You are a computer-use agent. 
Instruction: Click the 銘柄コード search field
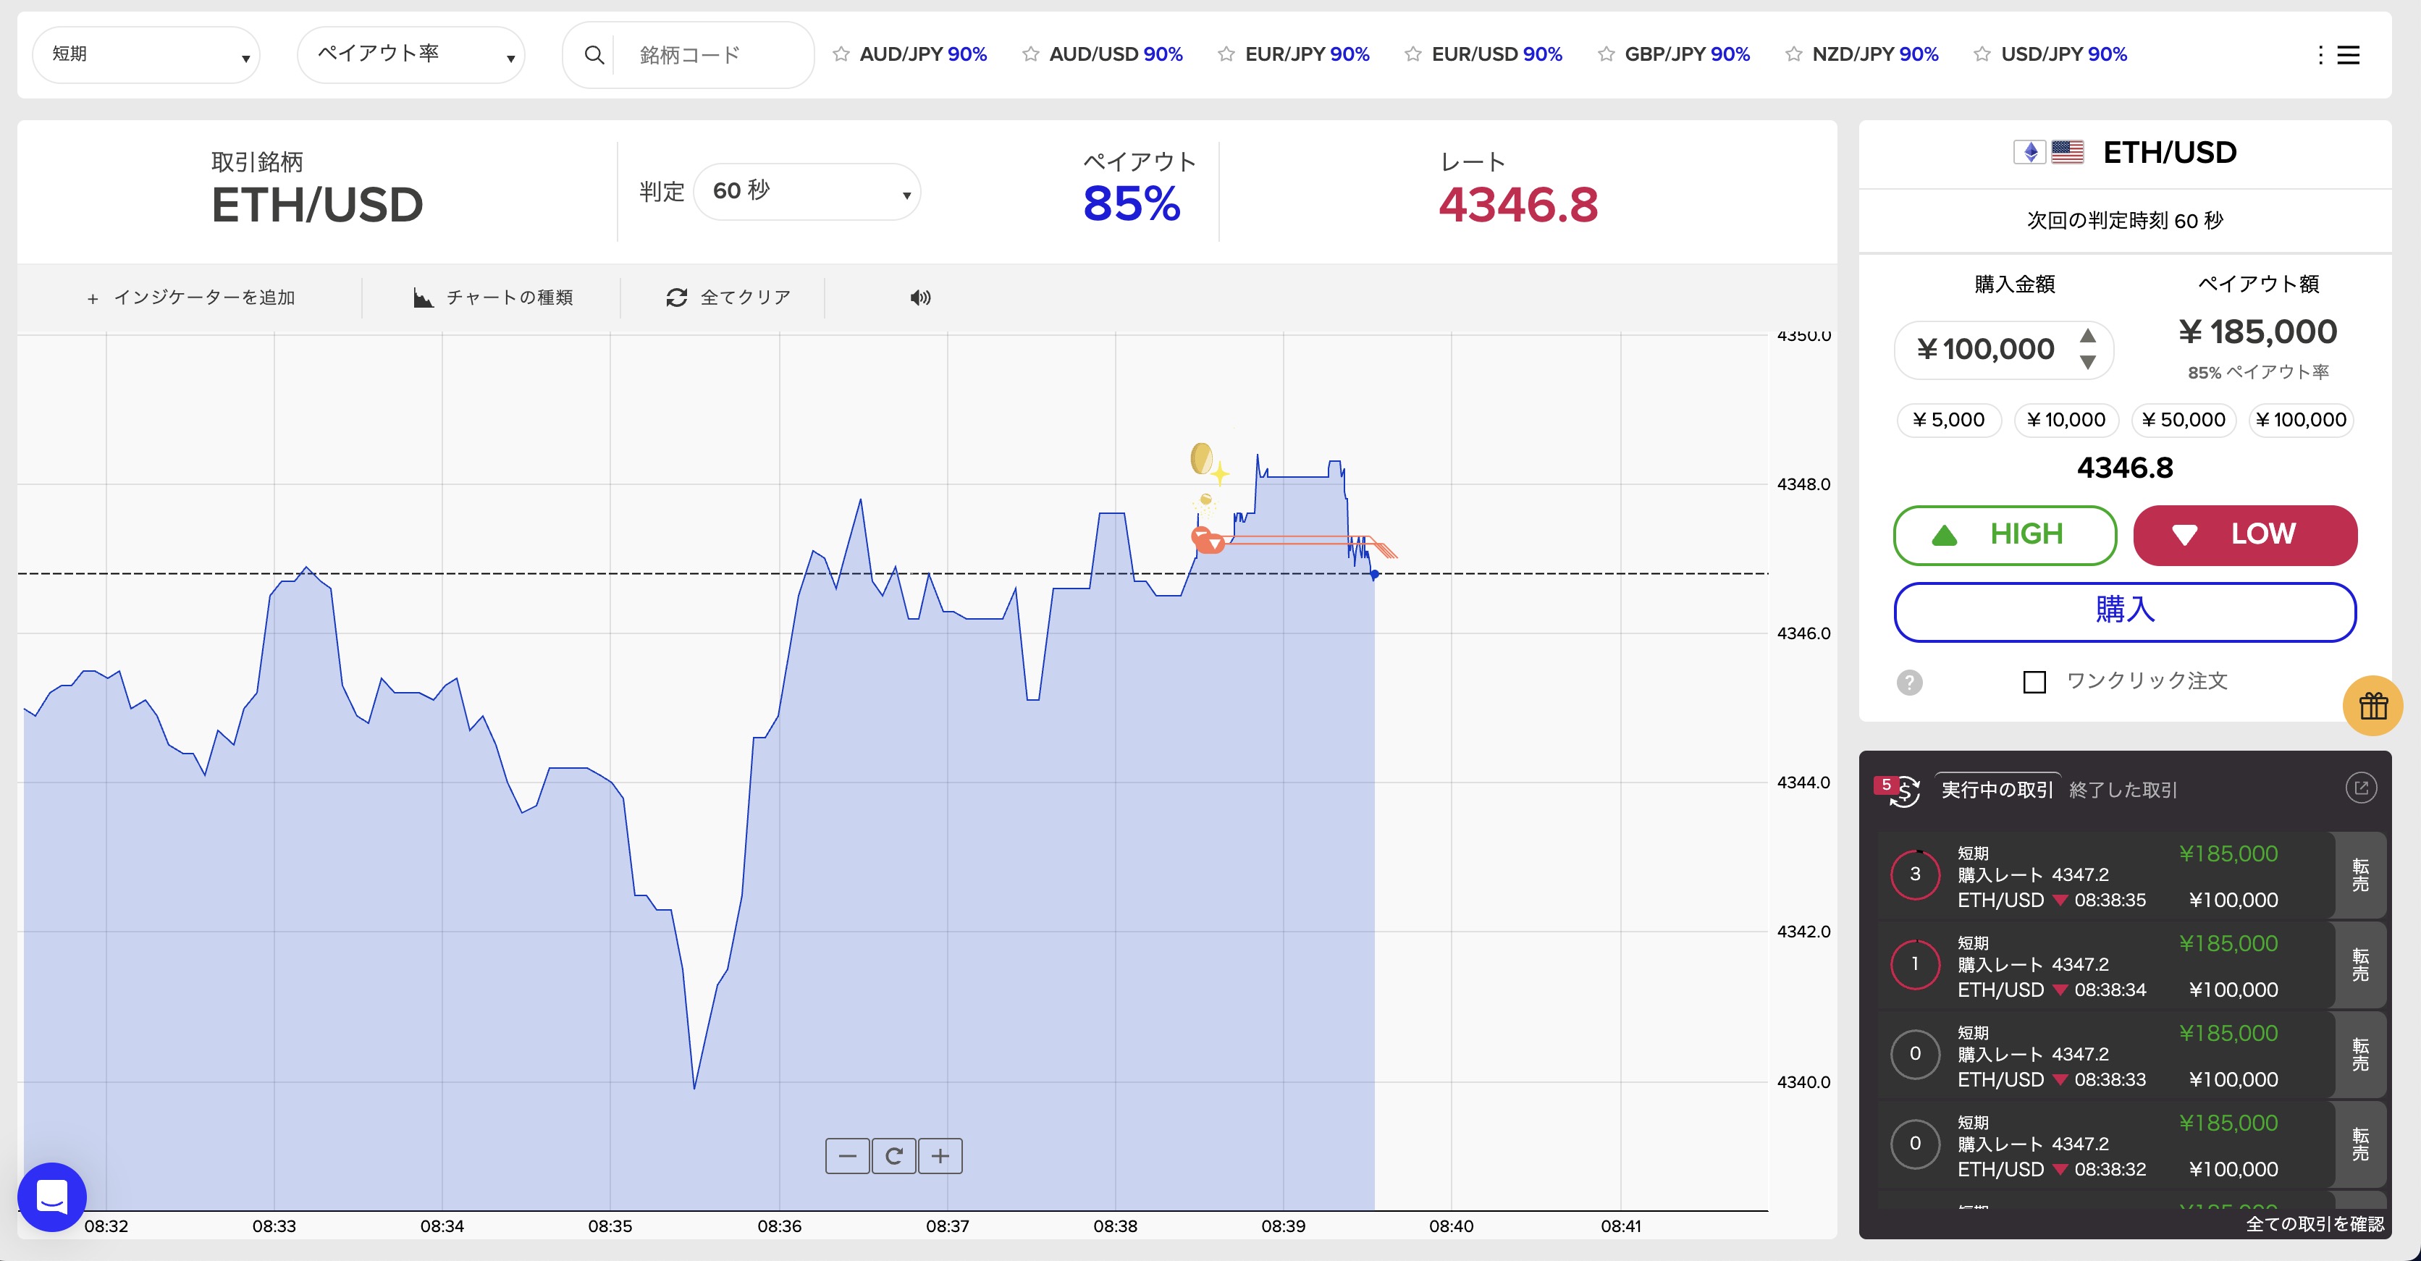[x=715, y=56]
